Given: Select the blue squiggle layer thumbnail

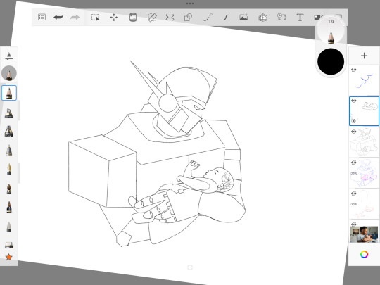Looking at the screenshot, I should click(364, 80).
